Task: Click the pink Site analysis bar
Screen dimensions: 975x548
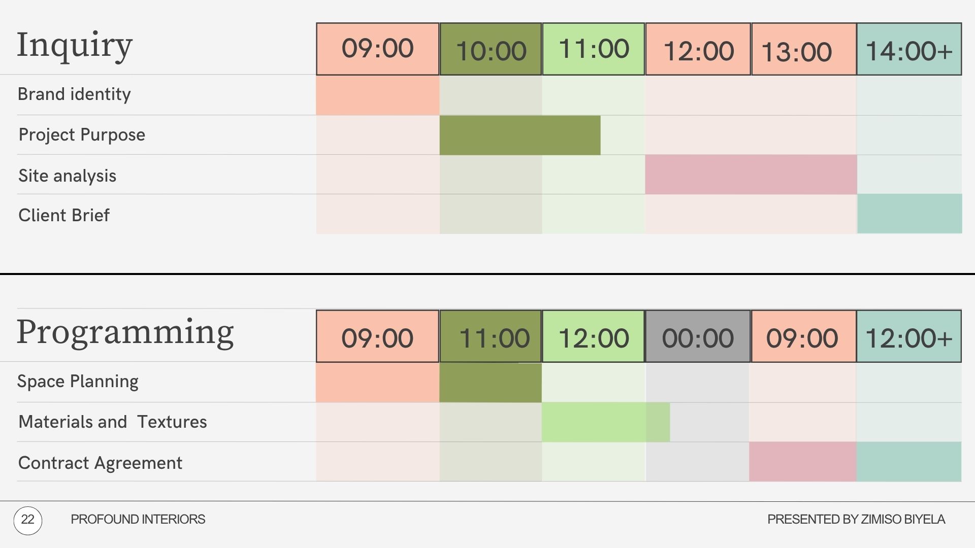Action: [x=751, y=175]
